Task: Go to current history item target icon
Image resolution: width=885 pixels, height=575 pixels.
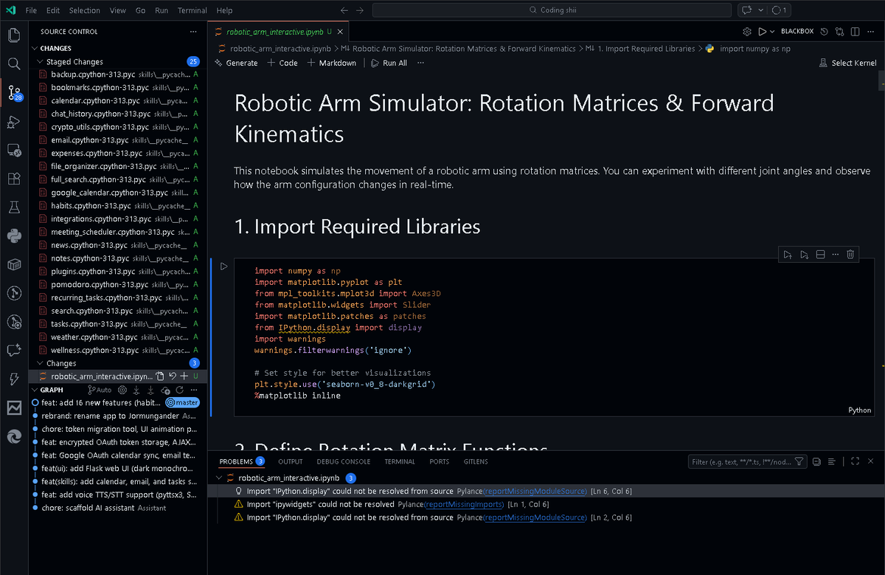Action: (123, 390)
